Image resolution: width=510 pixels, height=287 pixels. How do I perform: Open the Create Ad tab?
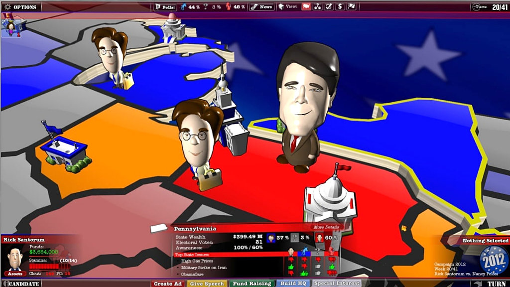point(167,284)
